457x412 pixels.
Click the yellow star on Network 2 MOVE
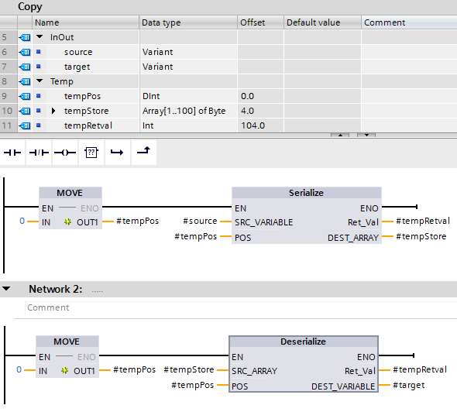click(x=64, y=371)
